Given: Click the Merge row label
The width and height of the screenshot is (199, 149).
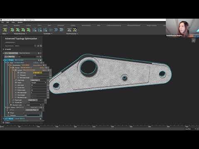Looking at the screenshot, I should 12,113.
